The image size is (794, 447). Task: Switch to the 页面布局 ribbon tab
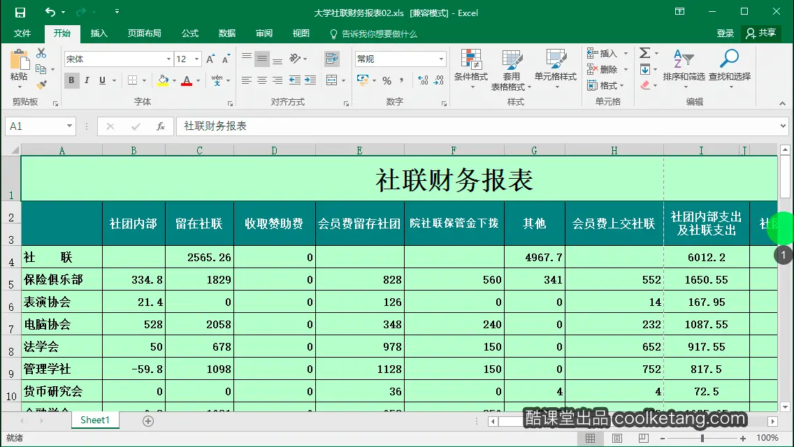pos(144,34)
